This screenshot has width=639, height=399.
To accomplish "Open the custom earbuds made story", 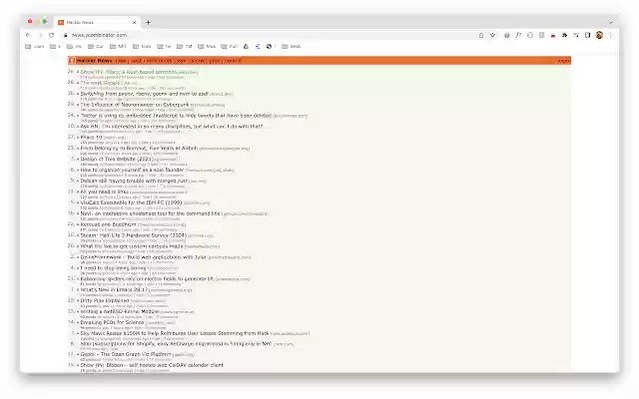I will tap(132, 246).
